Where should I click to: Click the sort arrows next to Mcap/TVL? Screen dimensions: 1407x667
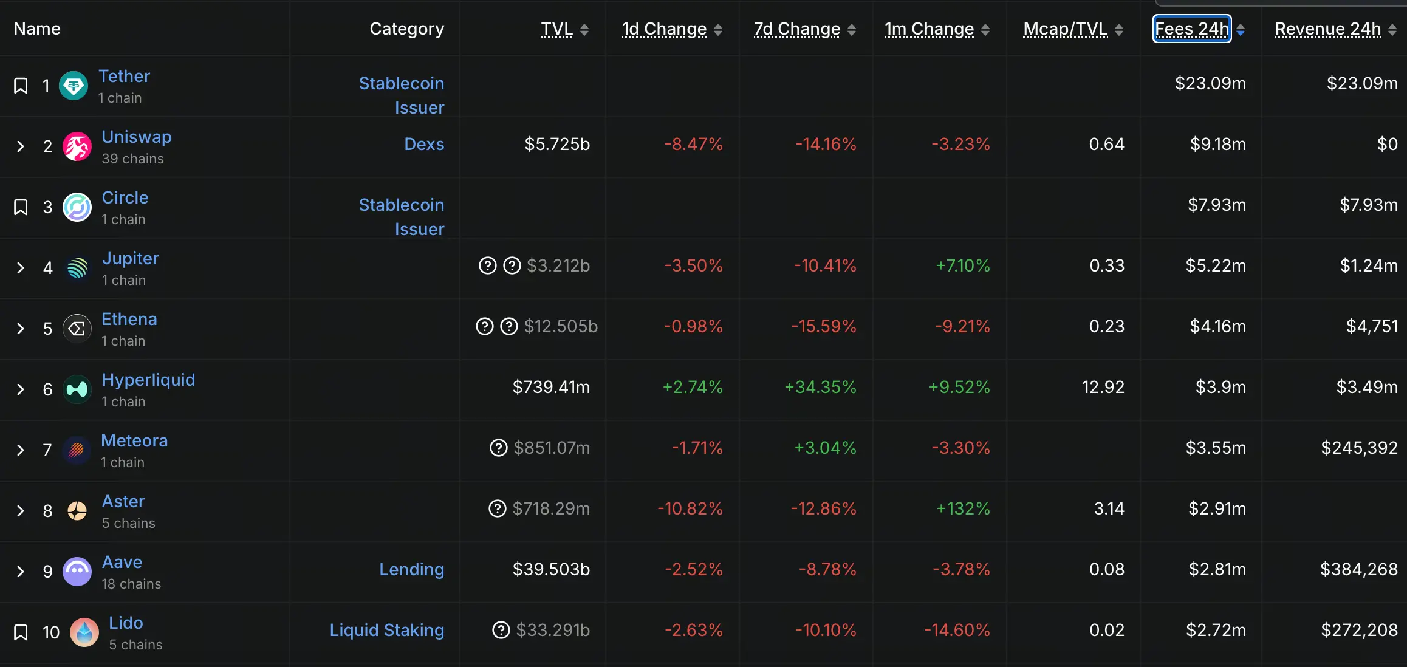click(1118, 29)
